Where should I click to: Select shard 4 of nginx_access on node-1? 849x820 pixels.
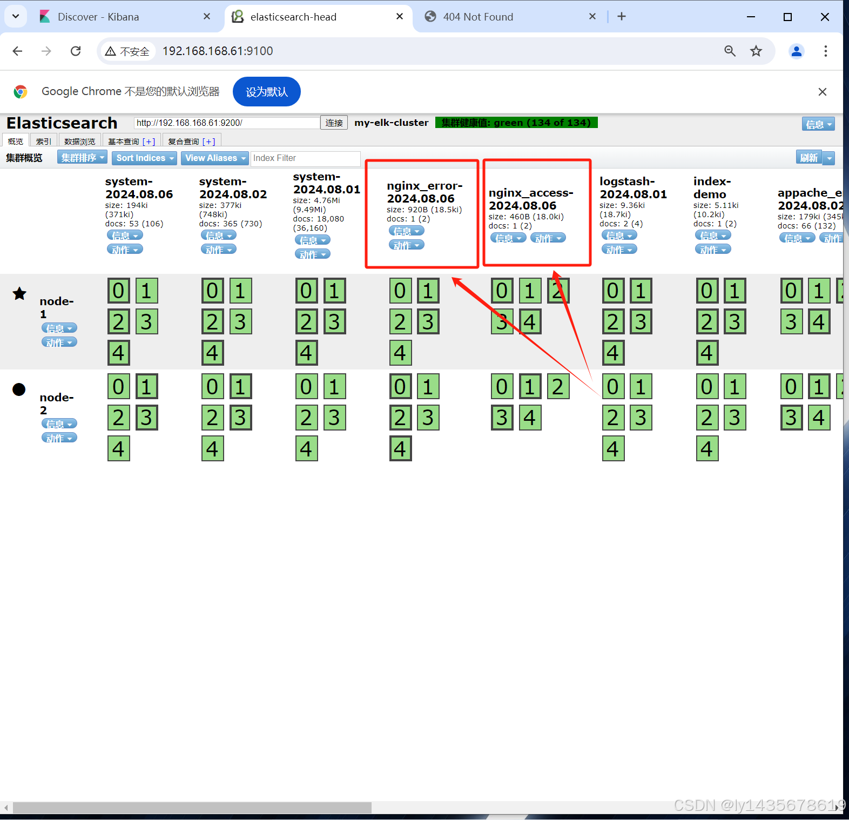(x=530, y=322)
